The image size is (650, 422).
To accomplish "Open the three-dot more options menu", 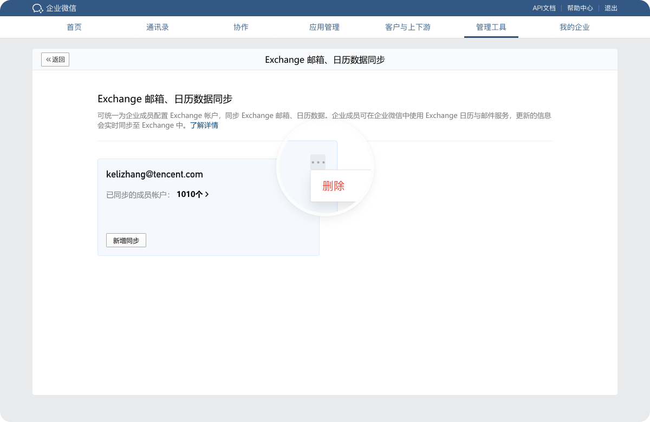I will click(x=318, y=162).
